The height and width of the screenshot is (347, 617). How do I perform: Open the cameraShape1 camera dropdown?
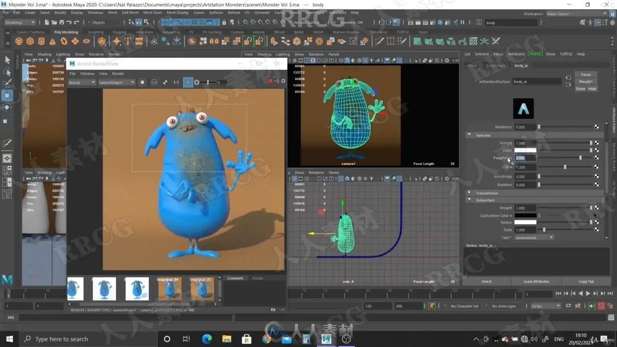117,82
